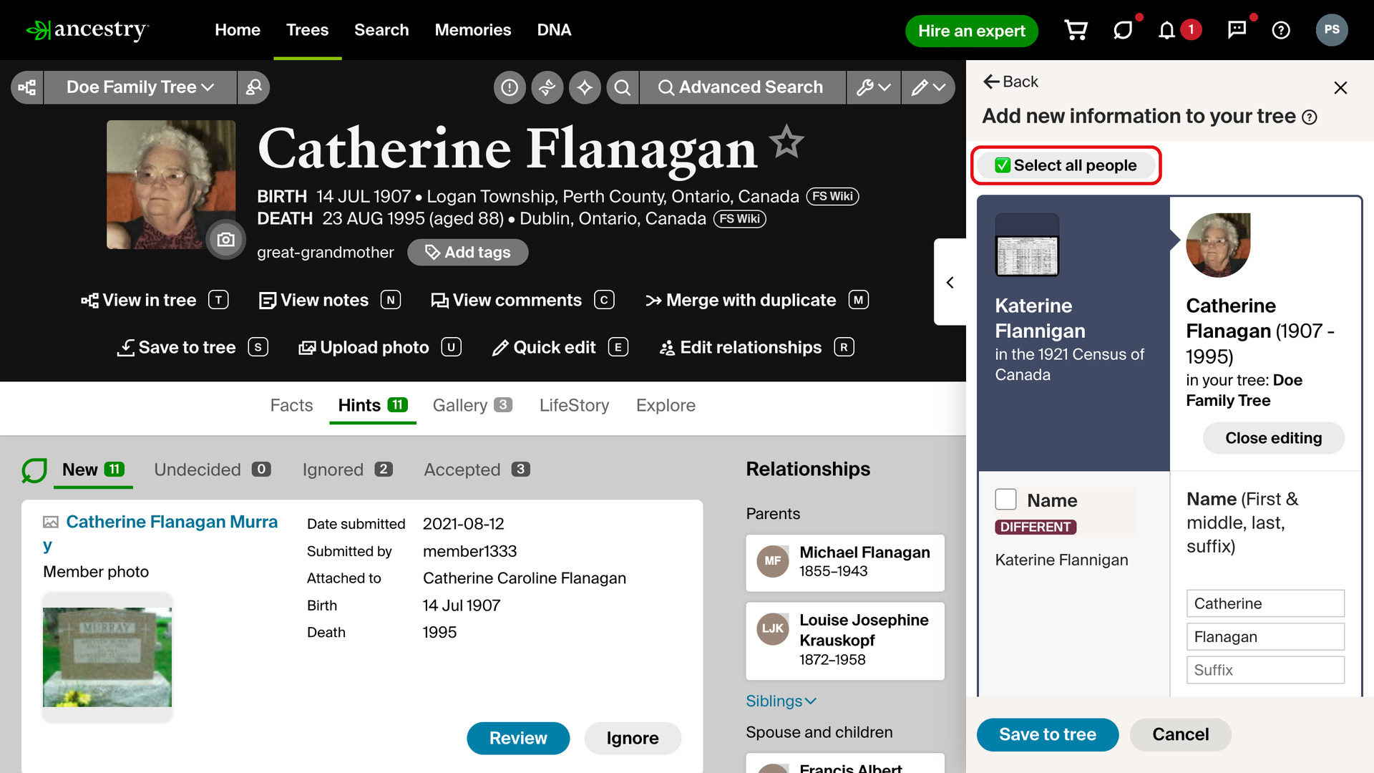Viewport: 1374px width, 773px height.
Task: Collapse the side panel with the left chevron
Action: click(950, 282)
